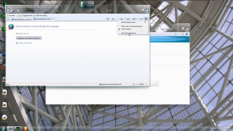Open the lowest Firefox desktop shortcut above ImgBurn
The height and width of the screenshot is (131, 233).
4,107
